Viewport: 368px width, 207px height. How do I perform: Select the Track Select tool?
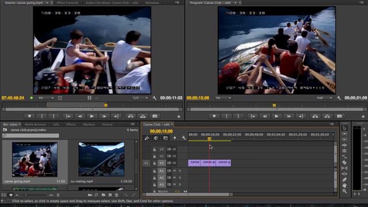[344, 134]
